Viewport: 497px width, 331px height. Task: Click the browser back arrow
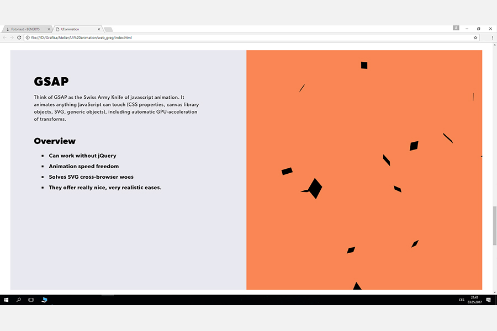click(x=5, y=38)
